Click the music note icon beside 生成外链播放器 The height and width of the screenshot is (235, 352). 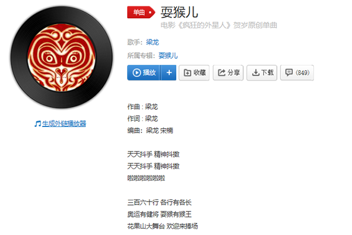click(38, 124)
